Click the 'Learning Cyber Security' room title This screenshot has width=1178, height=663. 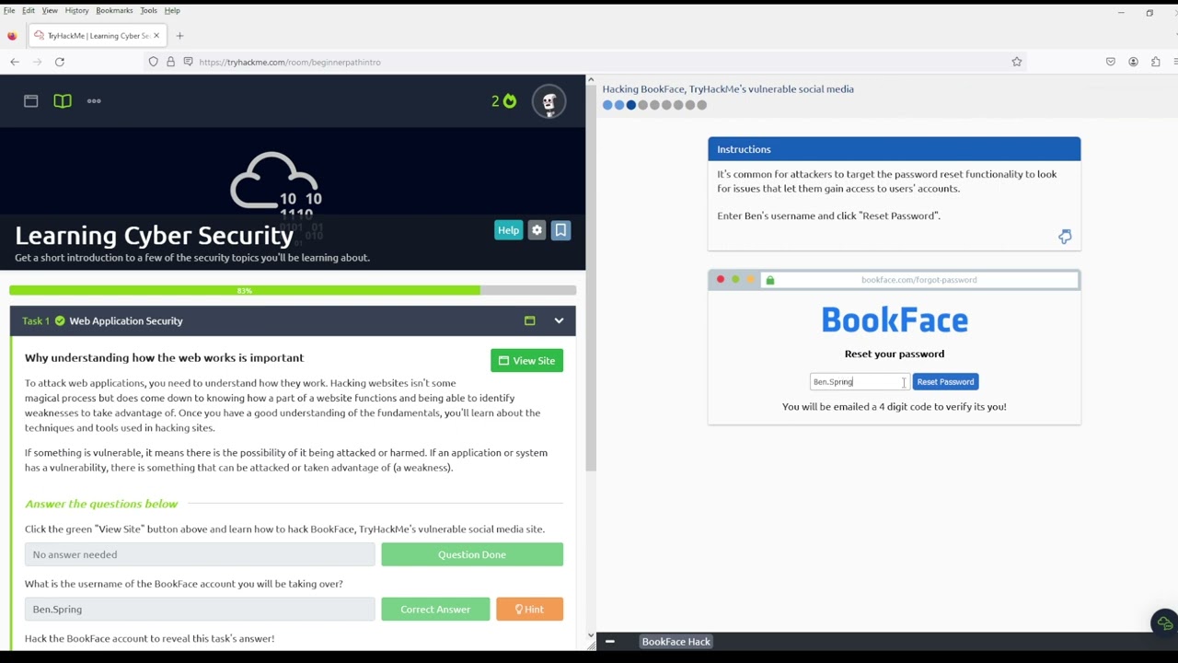(x=154, y=236)
